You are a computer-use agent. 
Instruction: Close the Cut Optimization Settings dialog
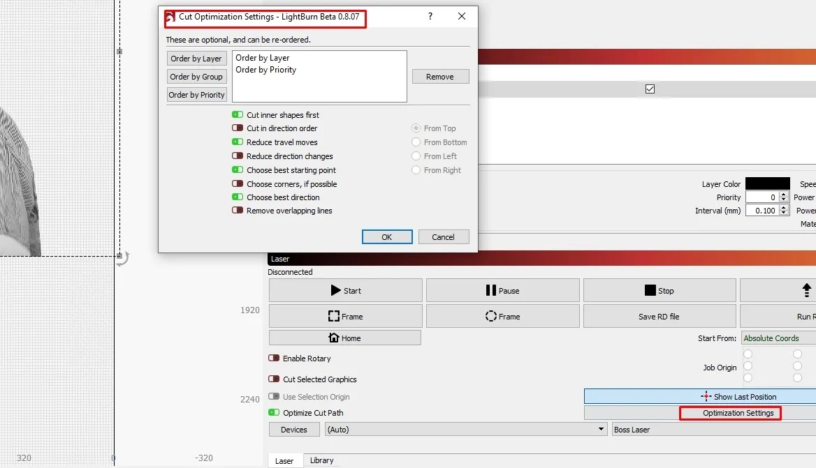pyautogui.click(x=462, y=16)
